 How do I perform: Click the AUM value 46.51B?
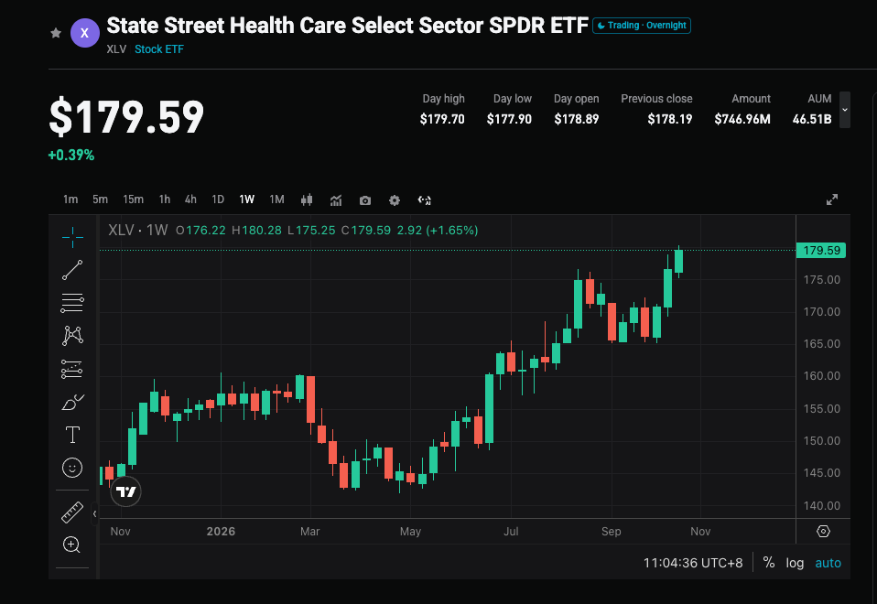coord(812,119)
